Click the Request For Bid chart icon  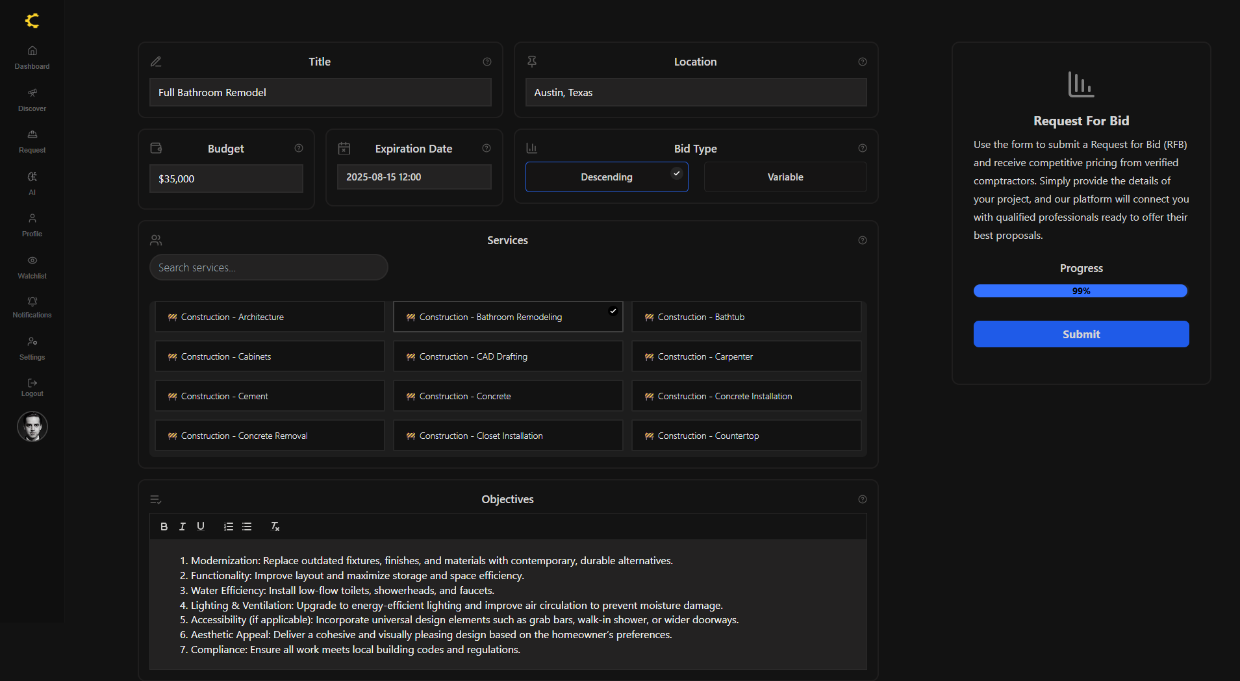(x=1081, y=84)
